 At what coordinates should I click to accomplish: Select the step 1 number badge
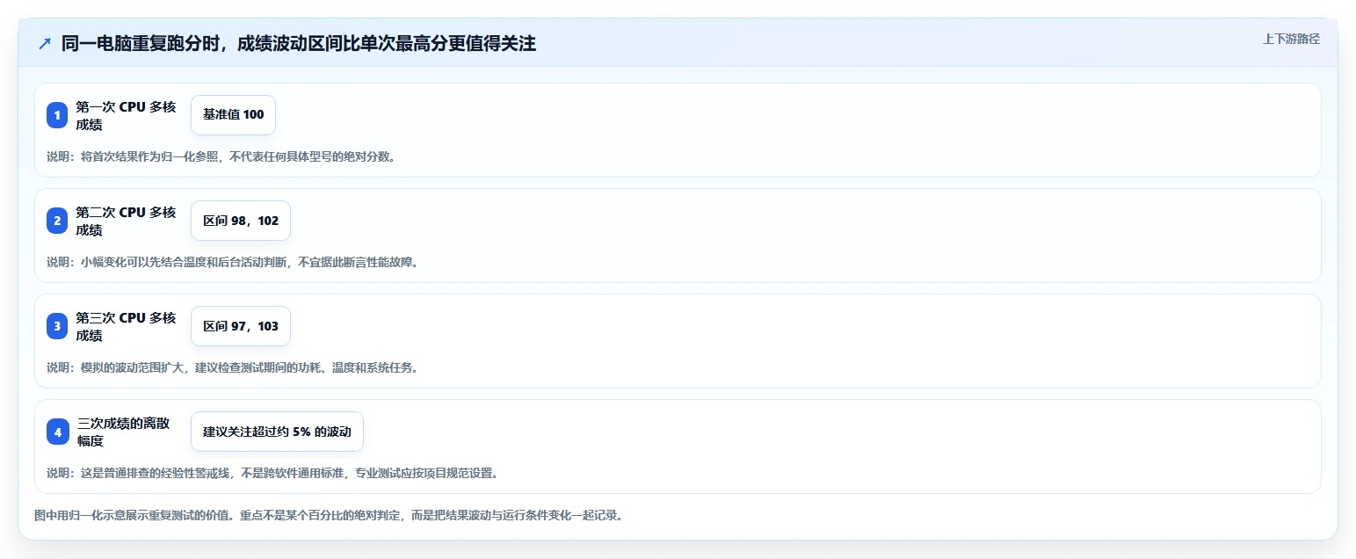click(57, 115)
